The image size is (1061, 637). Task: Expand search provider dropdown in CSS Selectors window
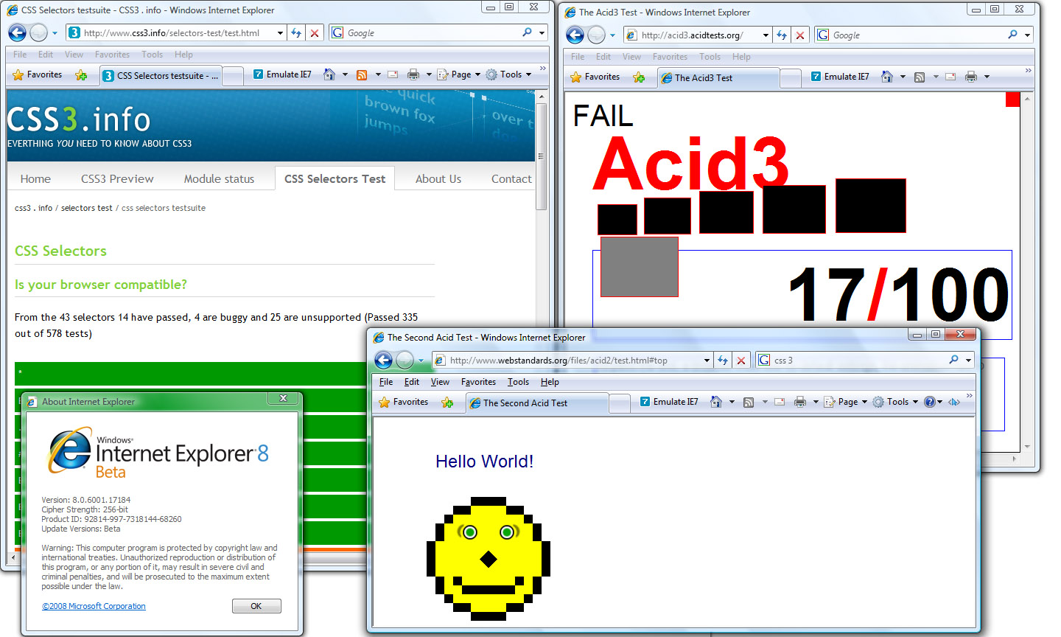tap(542, 32)
